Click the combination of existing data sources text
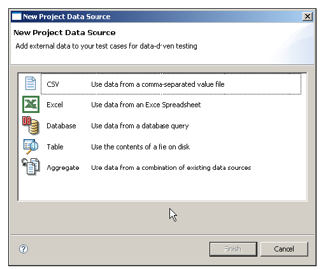This screenshot has width=321, height=270. click(171, 168)
